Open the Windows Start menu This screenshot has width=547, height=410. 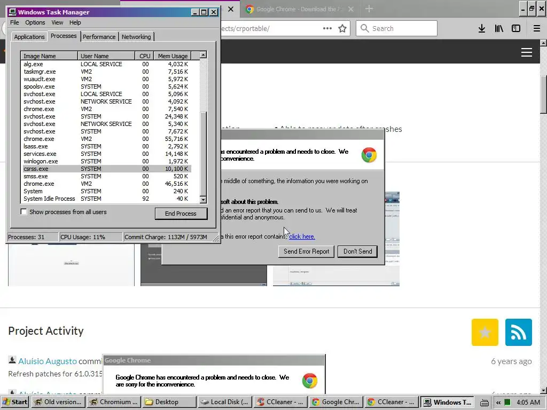[15, 402]
